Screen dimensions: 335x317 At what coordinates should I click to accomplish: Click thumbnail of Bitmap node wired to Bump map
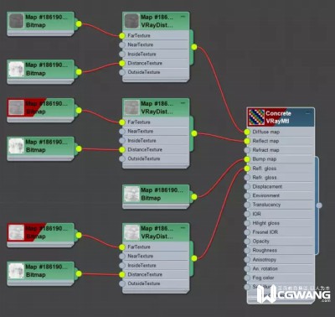click(x=131, y=194)
